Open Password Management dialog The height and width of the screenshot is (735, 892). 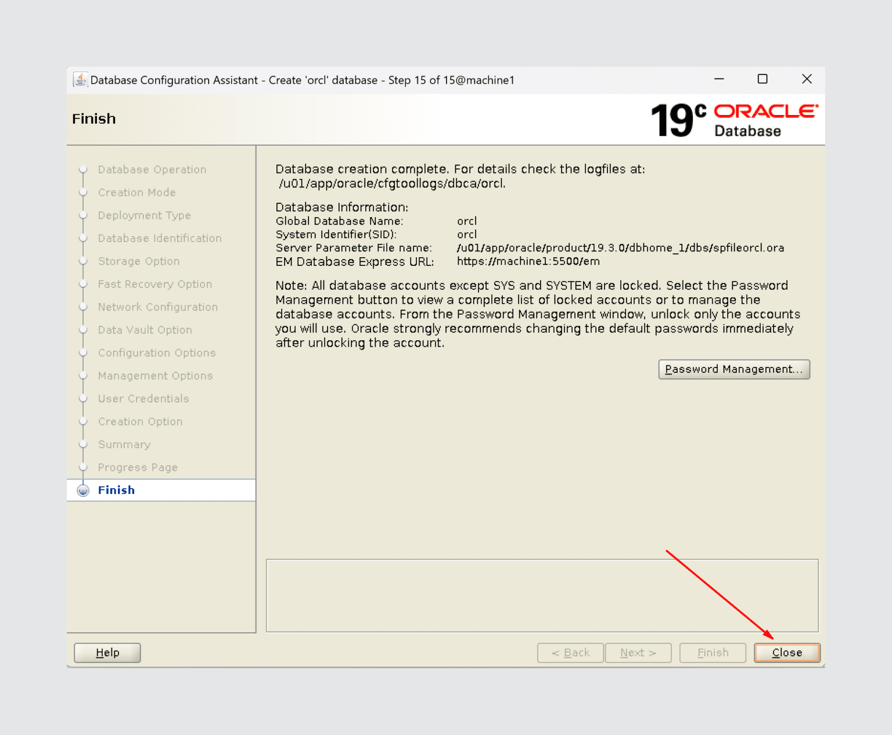pyautogui.click(x=733, y=369)
